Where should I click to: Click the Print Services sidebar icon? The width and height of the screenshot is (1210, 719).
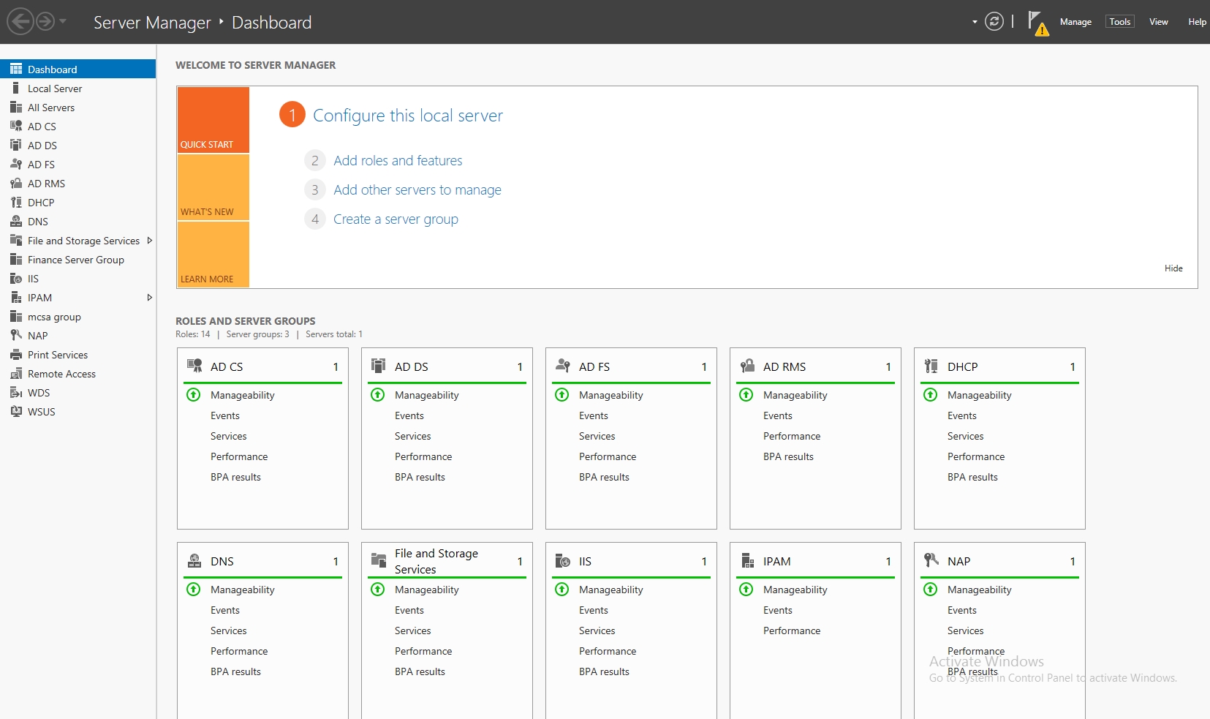pos(15,354)
